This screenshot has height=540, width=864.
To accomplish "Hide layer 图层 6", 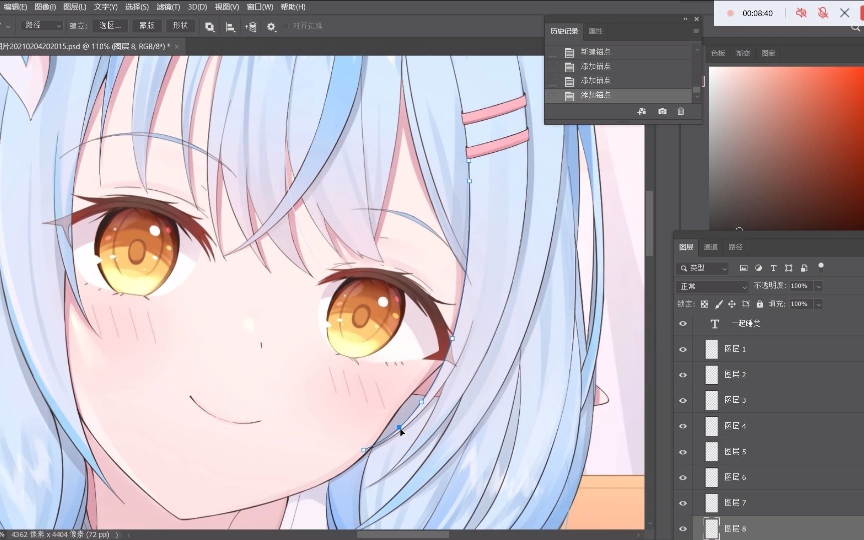I will [683, 477].
